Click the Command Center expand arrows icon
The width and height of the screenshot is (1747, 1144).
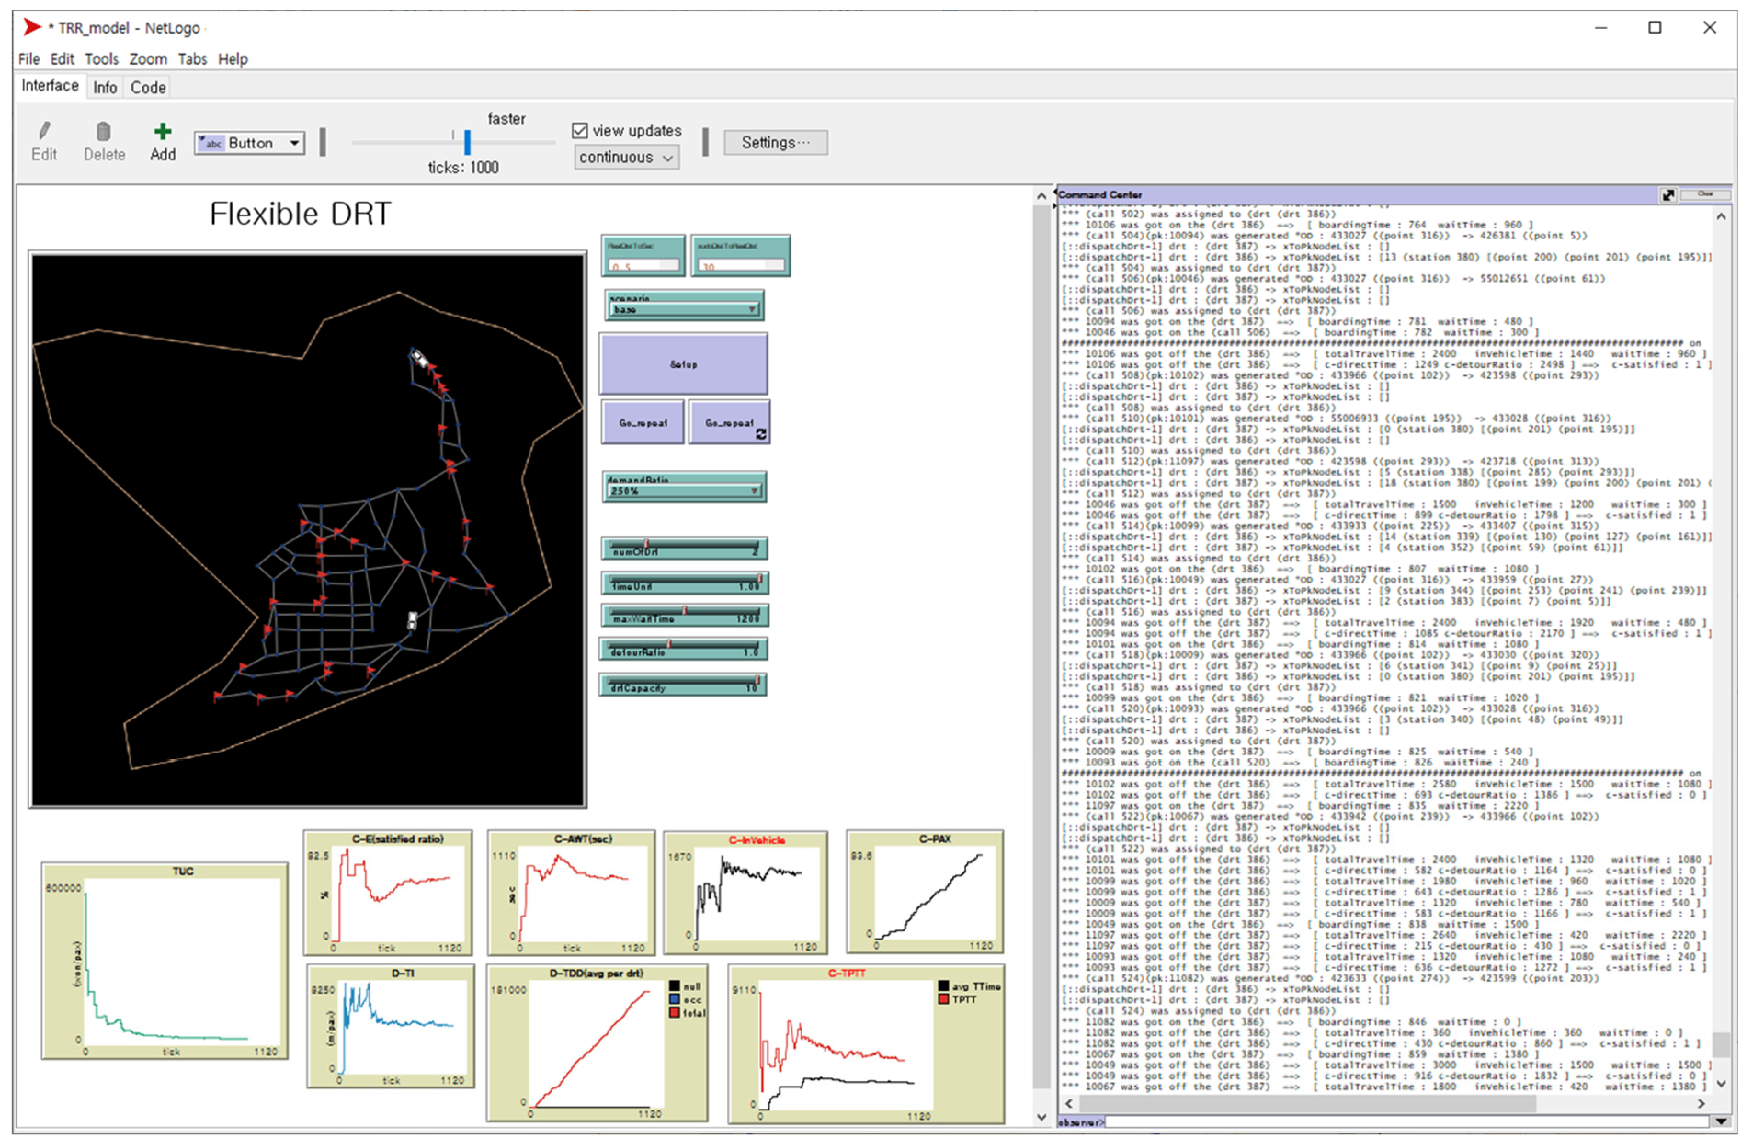(1668, 195)
